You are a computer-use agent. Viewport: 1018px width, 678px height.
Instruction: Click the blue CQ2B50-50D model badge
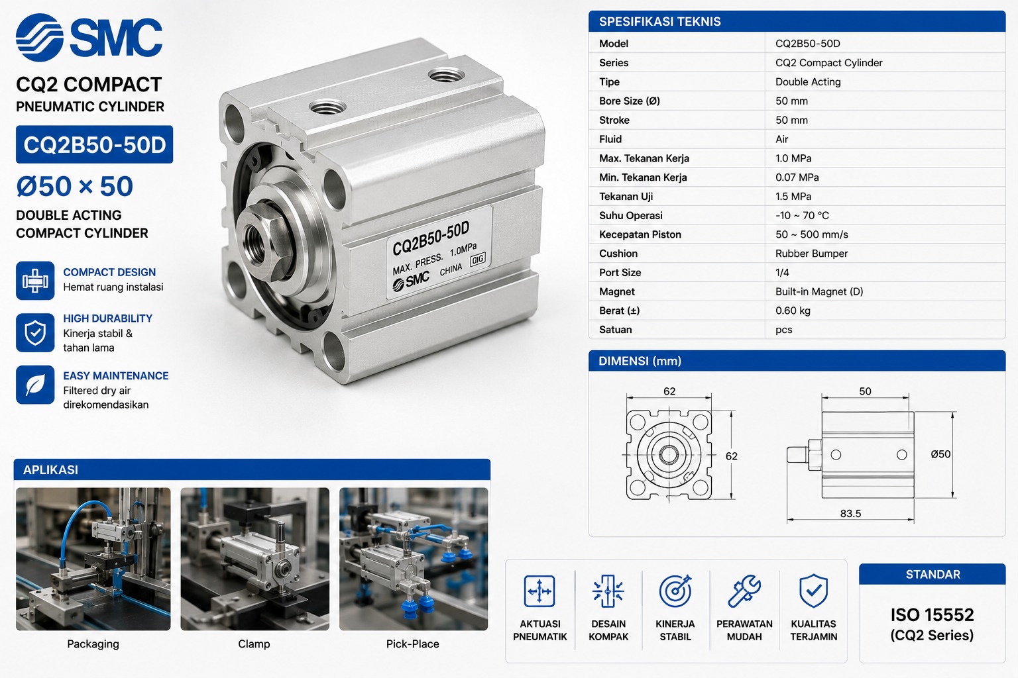tap(95, 144)
